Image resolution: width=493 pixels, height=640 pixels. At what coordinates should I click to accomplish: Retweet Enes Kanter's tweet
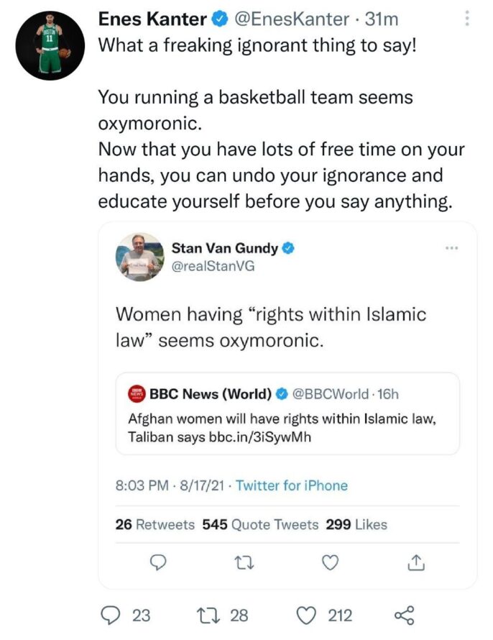point(207,616)
